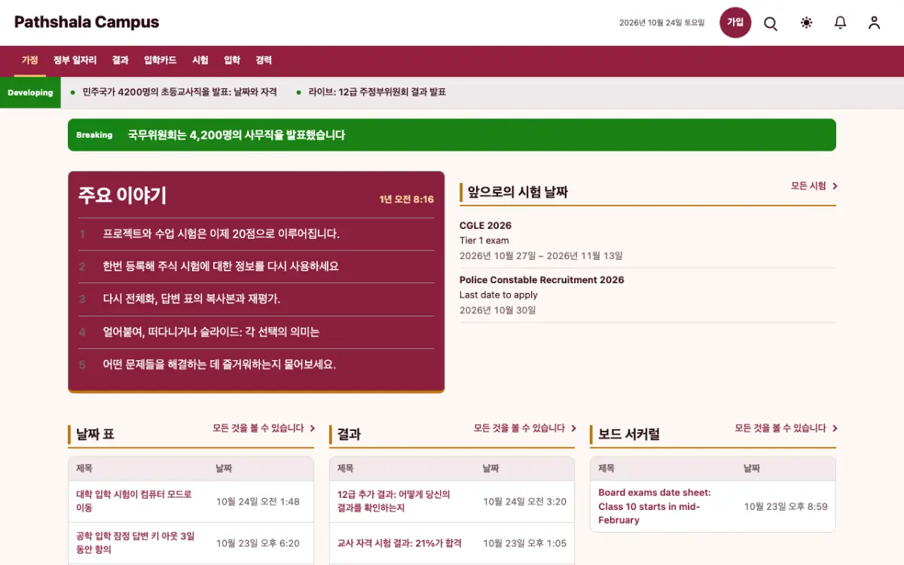Open the 정부 일자리 menu item

coord(75,60)
